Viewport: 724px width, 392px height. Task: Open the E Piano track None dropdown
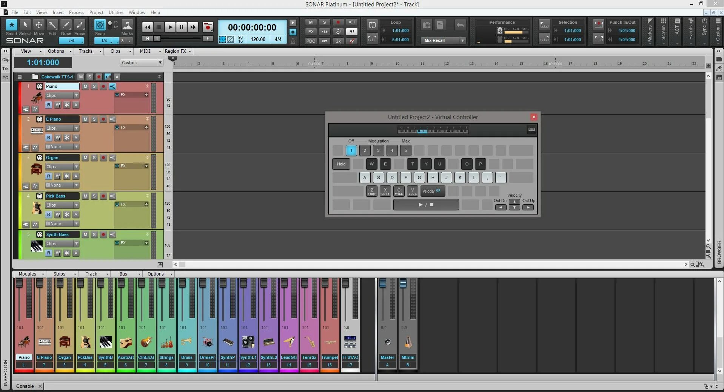[x=62, y=147]
